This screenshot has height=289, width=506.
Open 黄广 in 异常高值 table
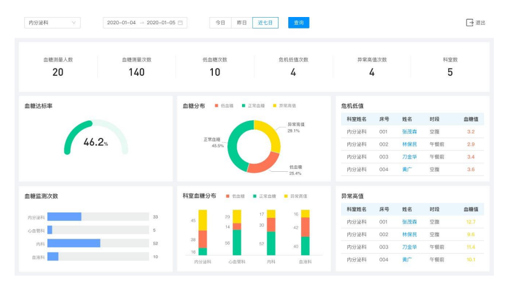pyautogui.click(x=407, y=259)
